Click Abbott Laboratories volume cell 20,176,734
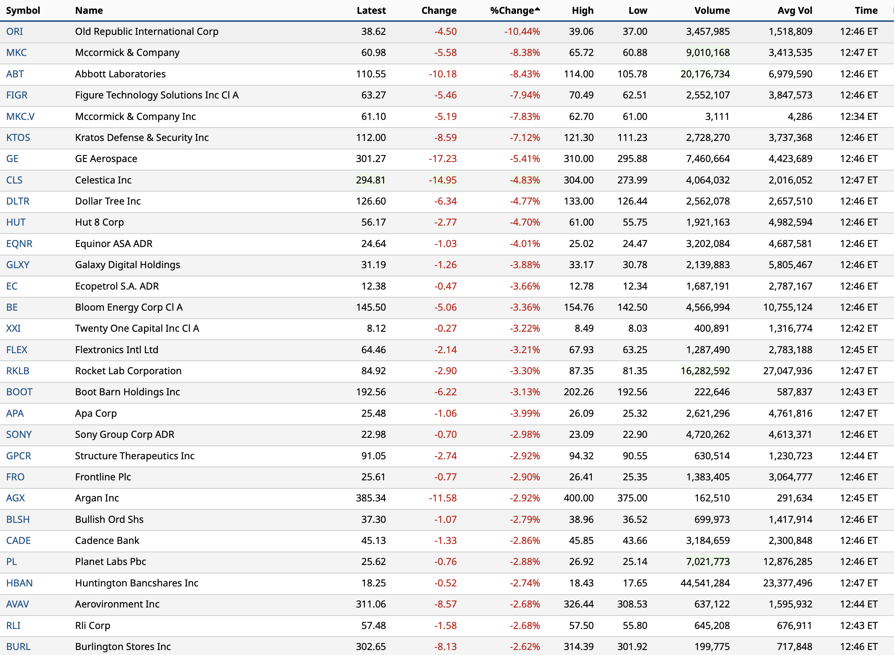The image size is (894, 655). point(705,74)
